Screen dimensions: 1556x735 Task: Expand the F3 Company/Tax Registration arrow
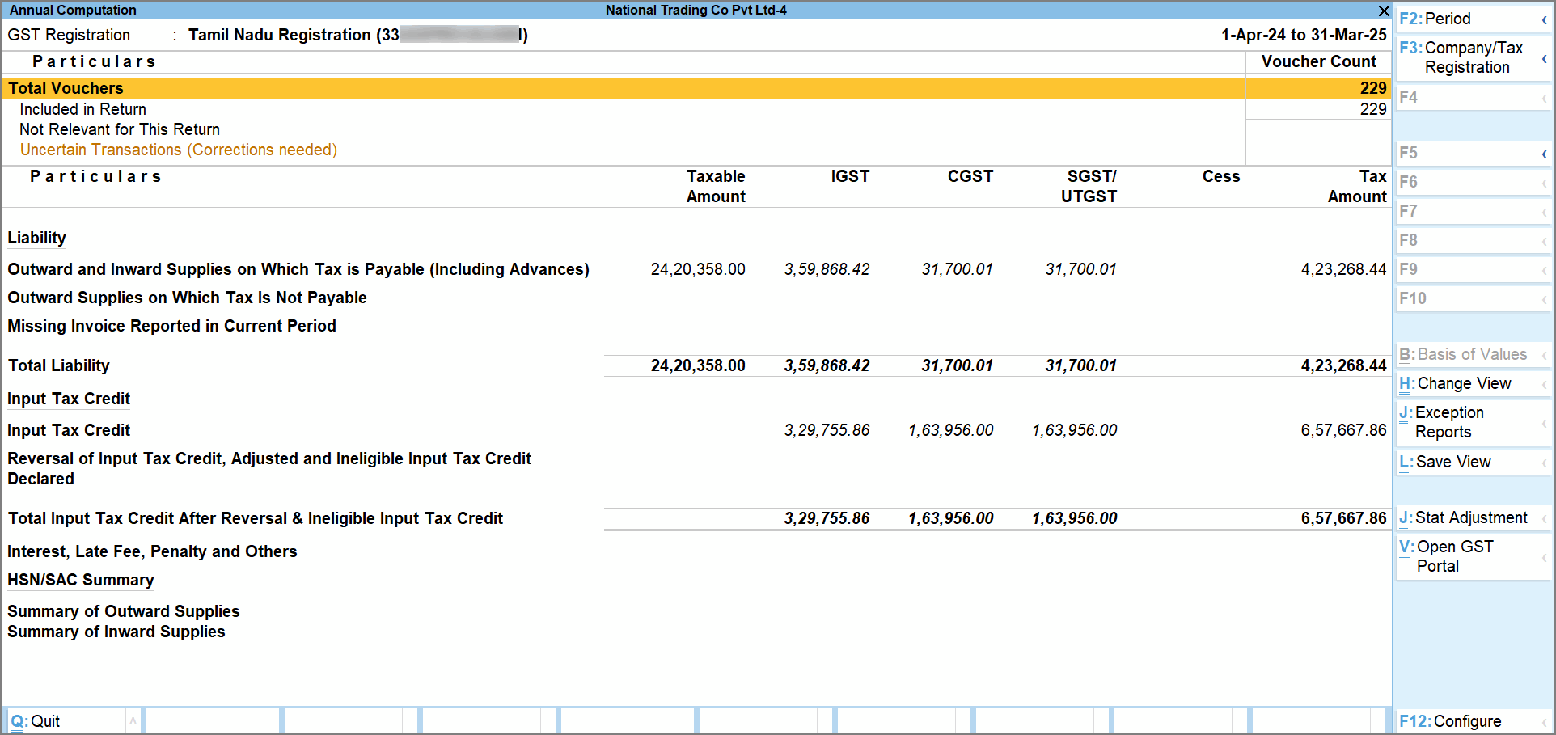1544,58
